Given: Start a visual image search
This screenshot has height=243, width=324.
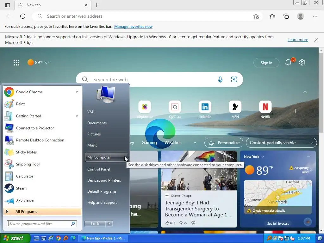Looking at the screenshot, I should tap(234, 79).
